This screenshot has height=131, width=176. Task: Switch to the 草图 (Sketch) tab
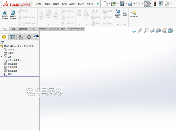click(x=13, y=29)
